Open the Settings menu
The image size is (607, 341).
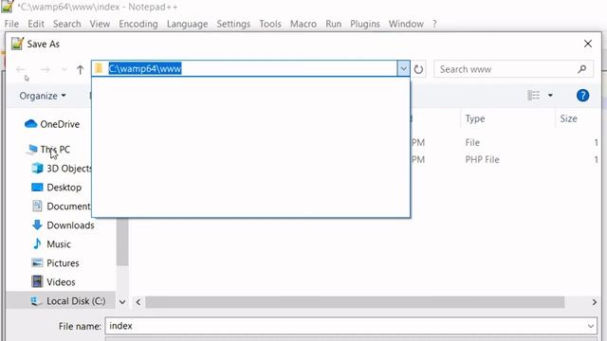pos(233,24)
